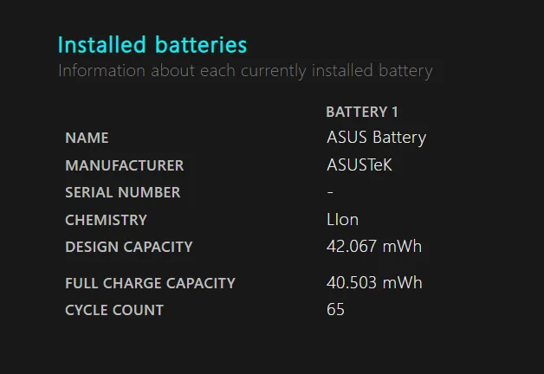Click the cycle count value 65
The height and width of the screenshot is (374, 544).
335,309
